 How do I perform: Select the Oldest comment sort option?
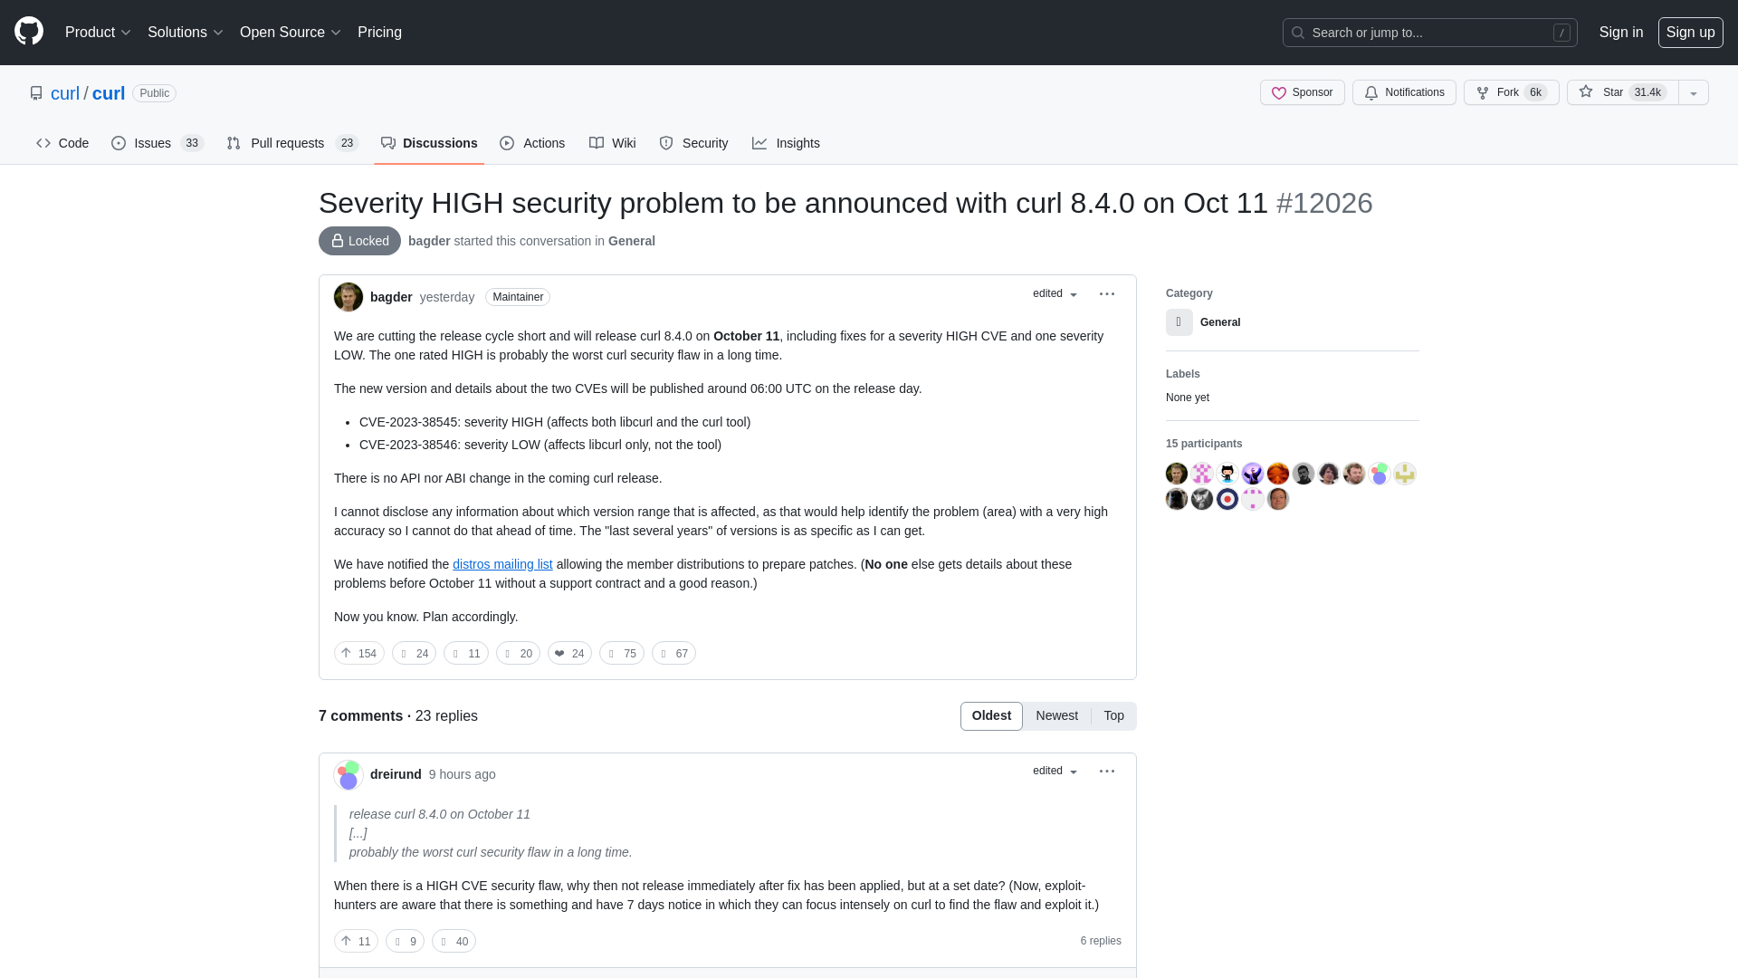[991, 716]
